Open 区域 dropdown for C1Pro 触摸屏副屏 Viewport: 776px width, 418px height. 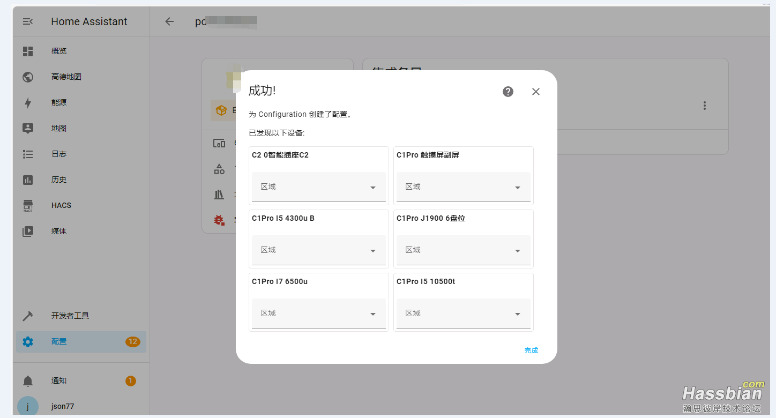point(464,187)
